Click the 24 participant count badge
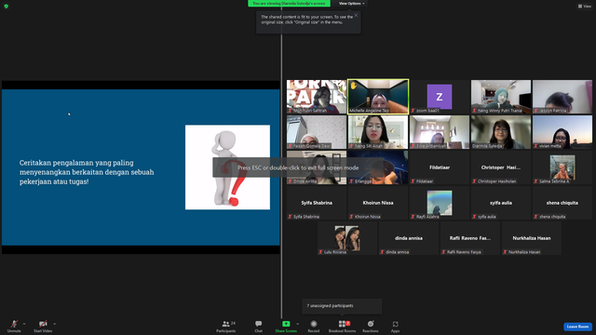 (234, 323)
